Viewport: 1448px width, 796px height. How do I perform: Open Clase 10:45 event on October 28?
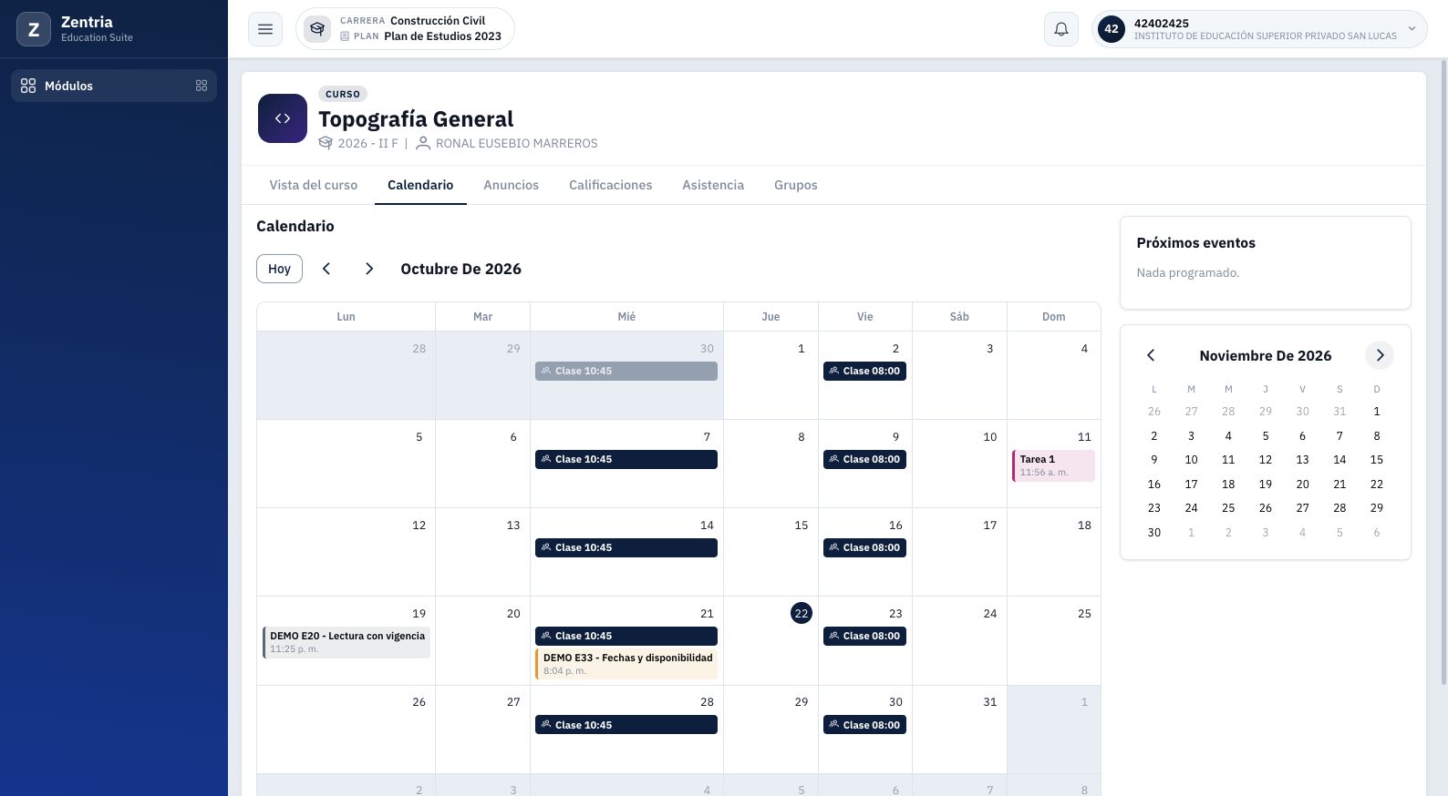pos(626,725)
